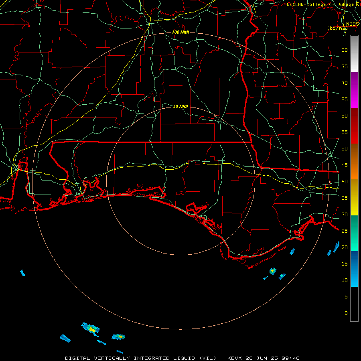This screenshot has height=361, width=361.
Task: Click the 30 value on the color scale
Action: click(x=345, y=215)
